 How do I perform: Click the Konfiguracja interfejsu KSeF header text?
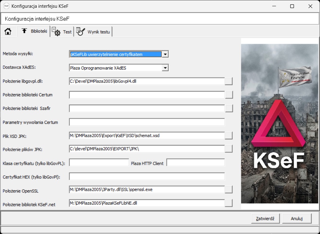37,19
